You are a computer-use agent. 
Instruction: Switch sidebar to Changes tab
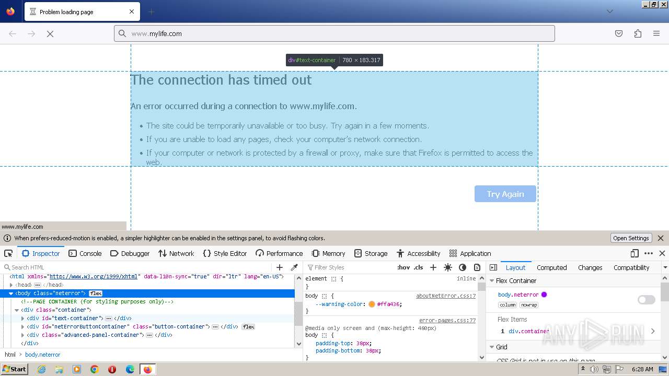(590, 267)
